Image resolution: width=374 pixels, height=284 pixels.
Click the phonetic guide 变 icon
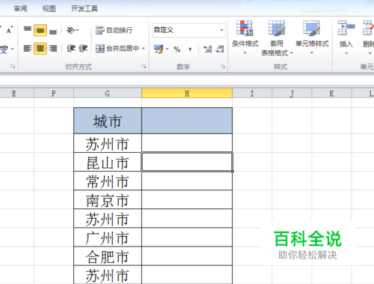(x=4, y=49)
